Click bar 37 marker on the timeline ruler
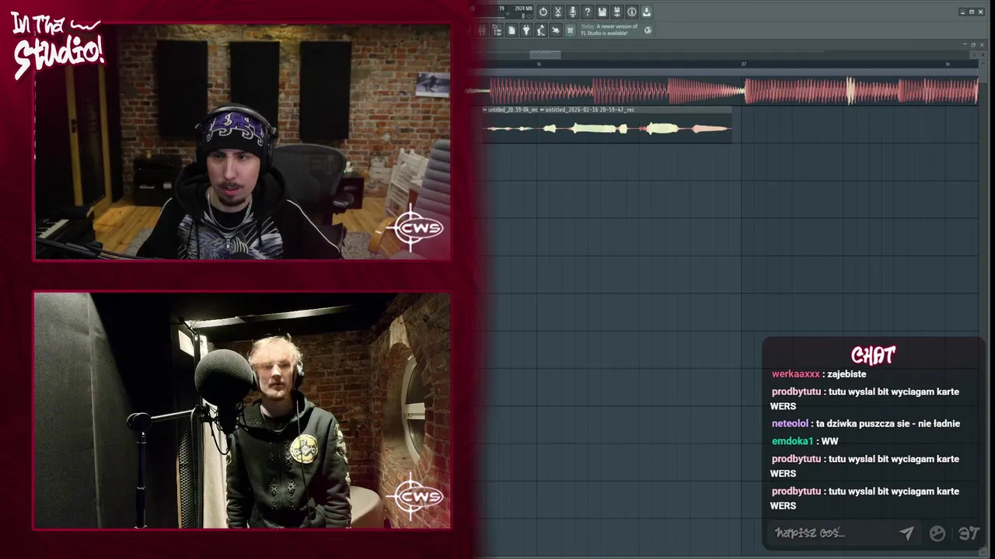 (x=743, y=64)
